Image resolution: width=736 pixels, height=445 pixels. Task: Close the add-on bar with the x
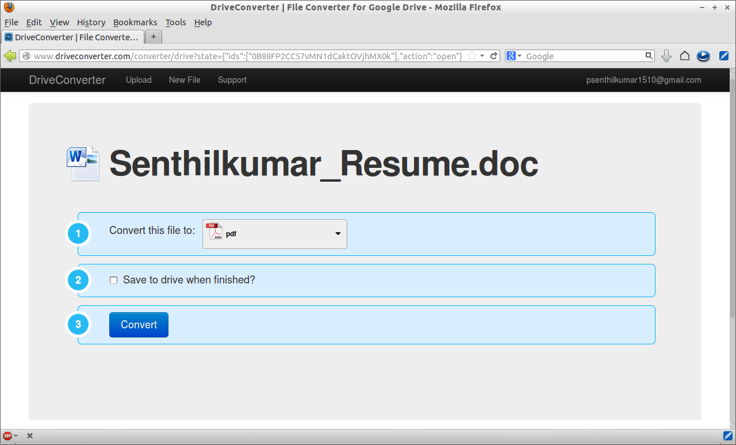tap(30, 436)
